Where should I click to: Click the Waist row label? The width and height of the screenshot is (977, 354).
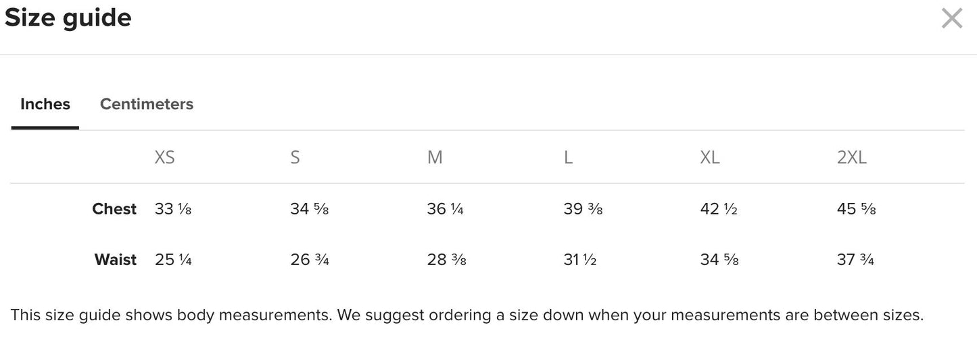click(x=116, y=260)
